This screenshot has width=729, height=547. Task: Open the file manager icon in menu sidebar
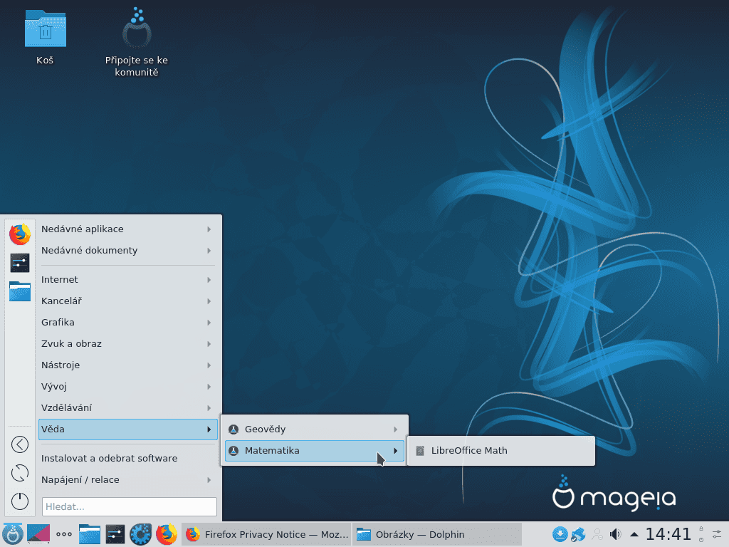point(19,291)
